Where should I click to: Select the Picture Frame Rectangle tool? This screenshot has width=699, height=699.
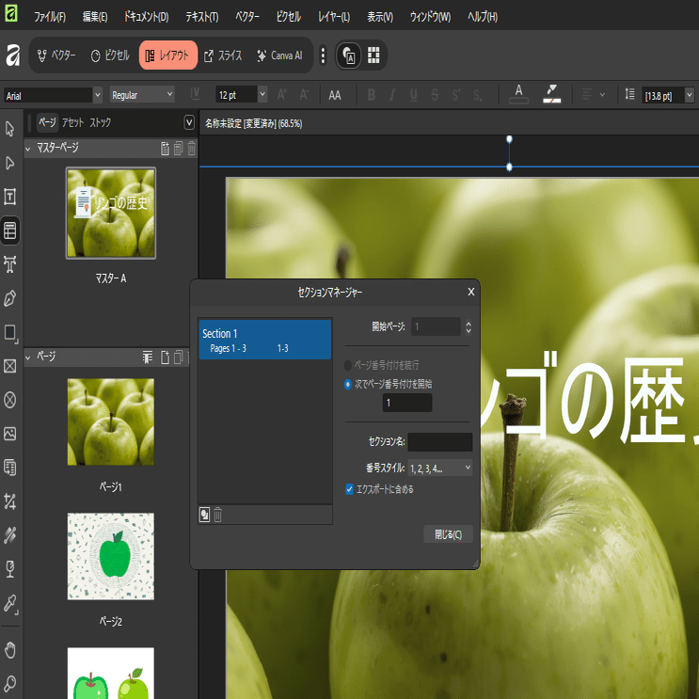[x=9, y=366]
